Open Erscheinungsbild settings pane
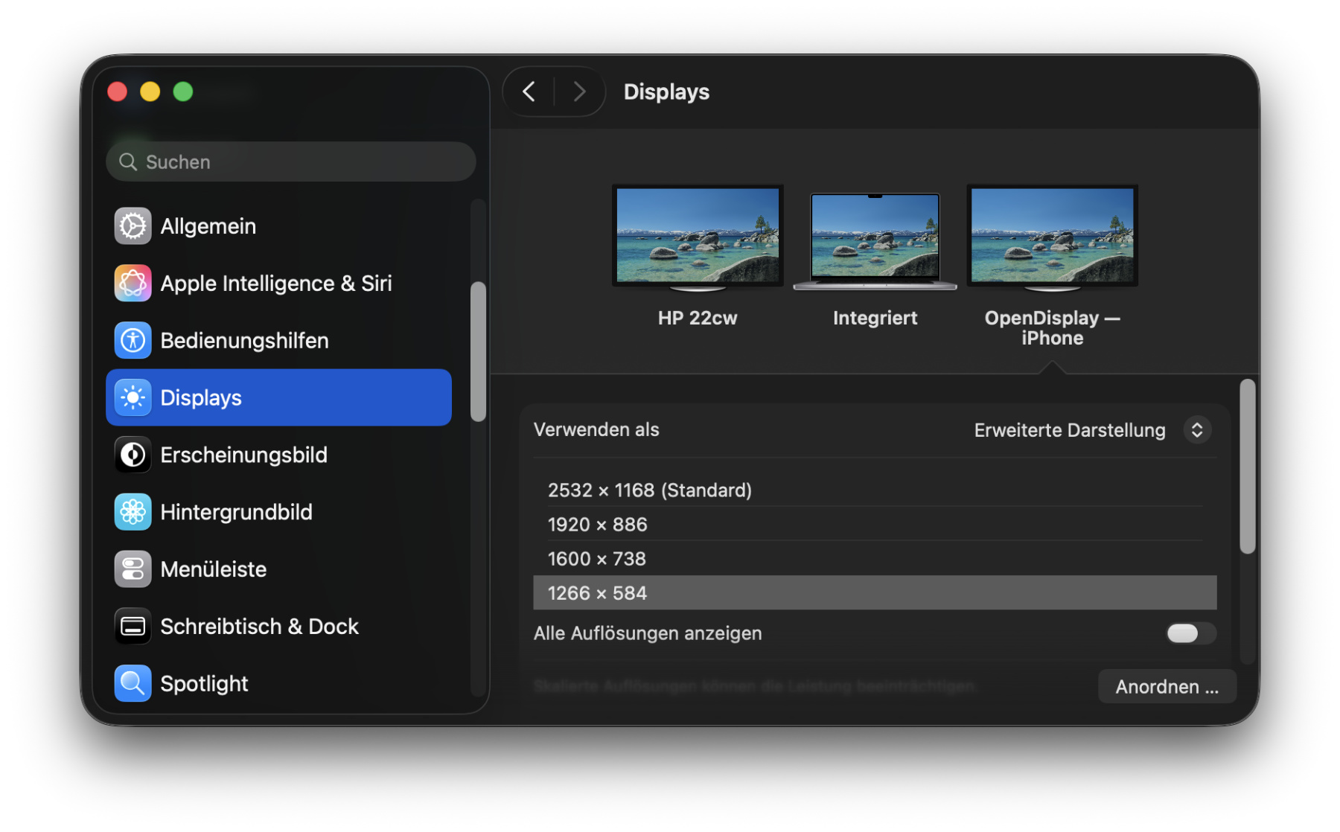The height and width of the screenshot is (832, 1340). tap(278, 455)
